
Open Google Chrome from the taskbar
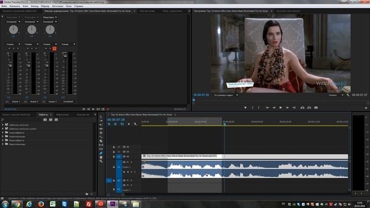point(17,204)
